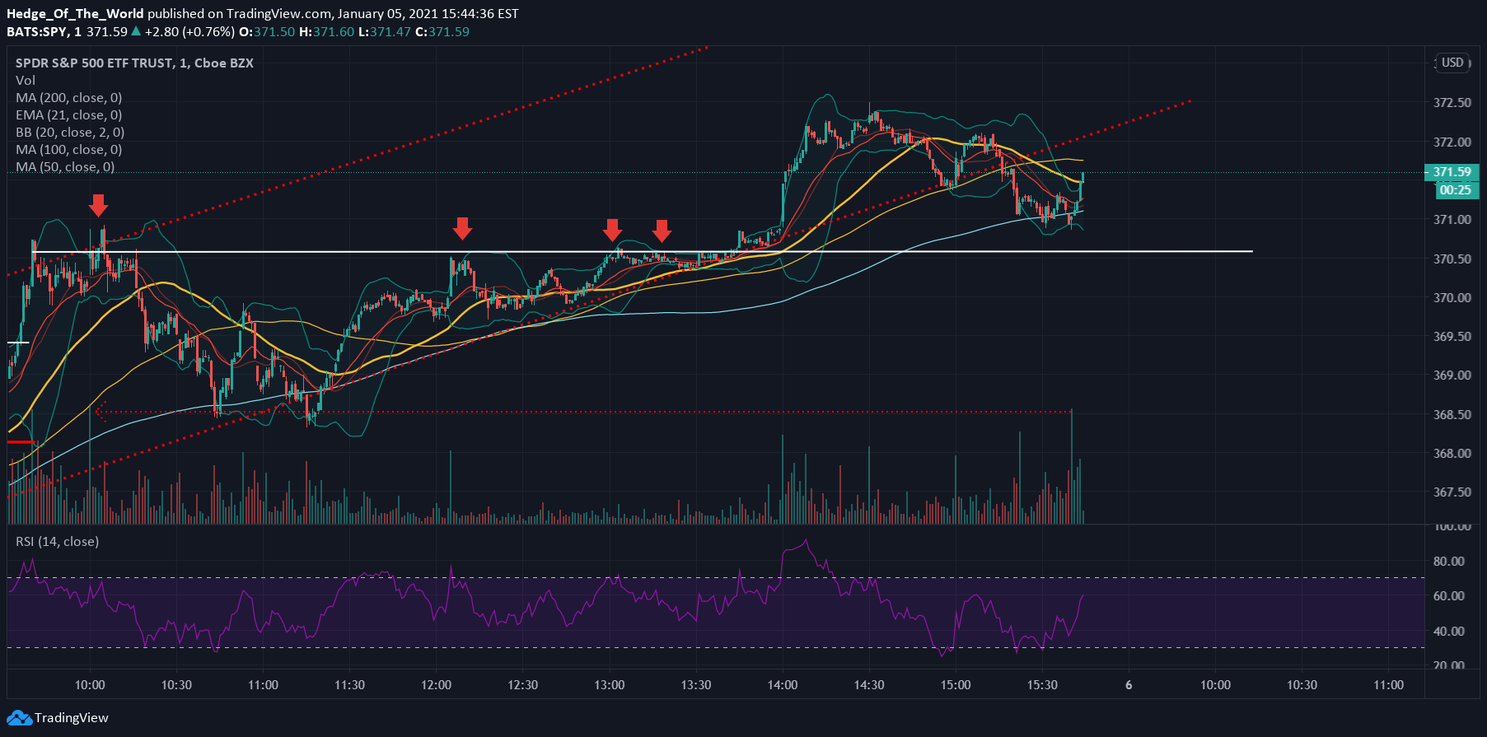The image size is (1487, 737).
Task: Click the 372.00 price axis label
Action: (x=1452, y=142)
